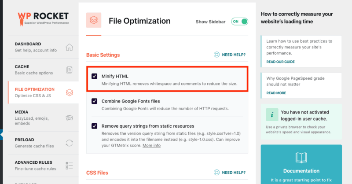Toggle the Show Sidebar switch off
Screen dimensions: 352x184
pyautogui.click(x=239, y=22)
